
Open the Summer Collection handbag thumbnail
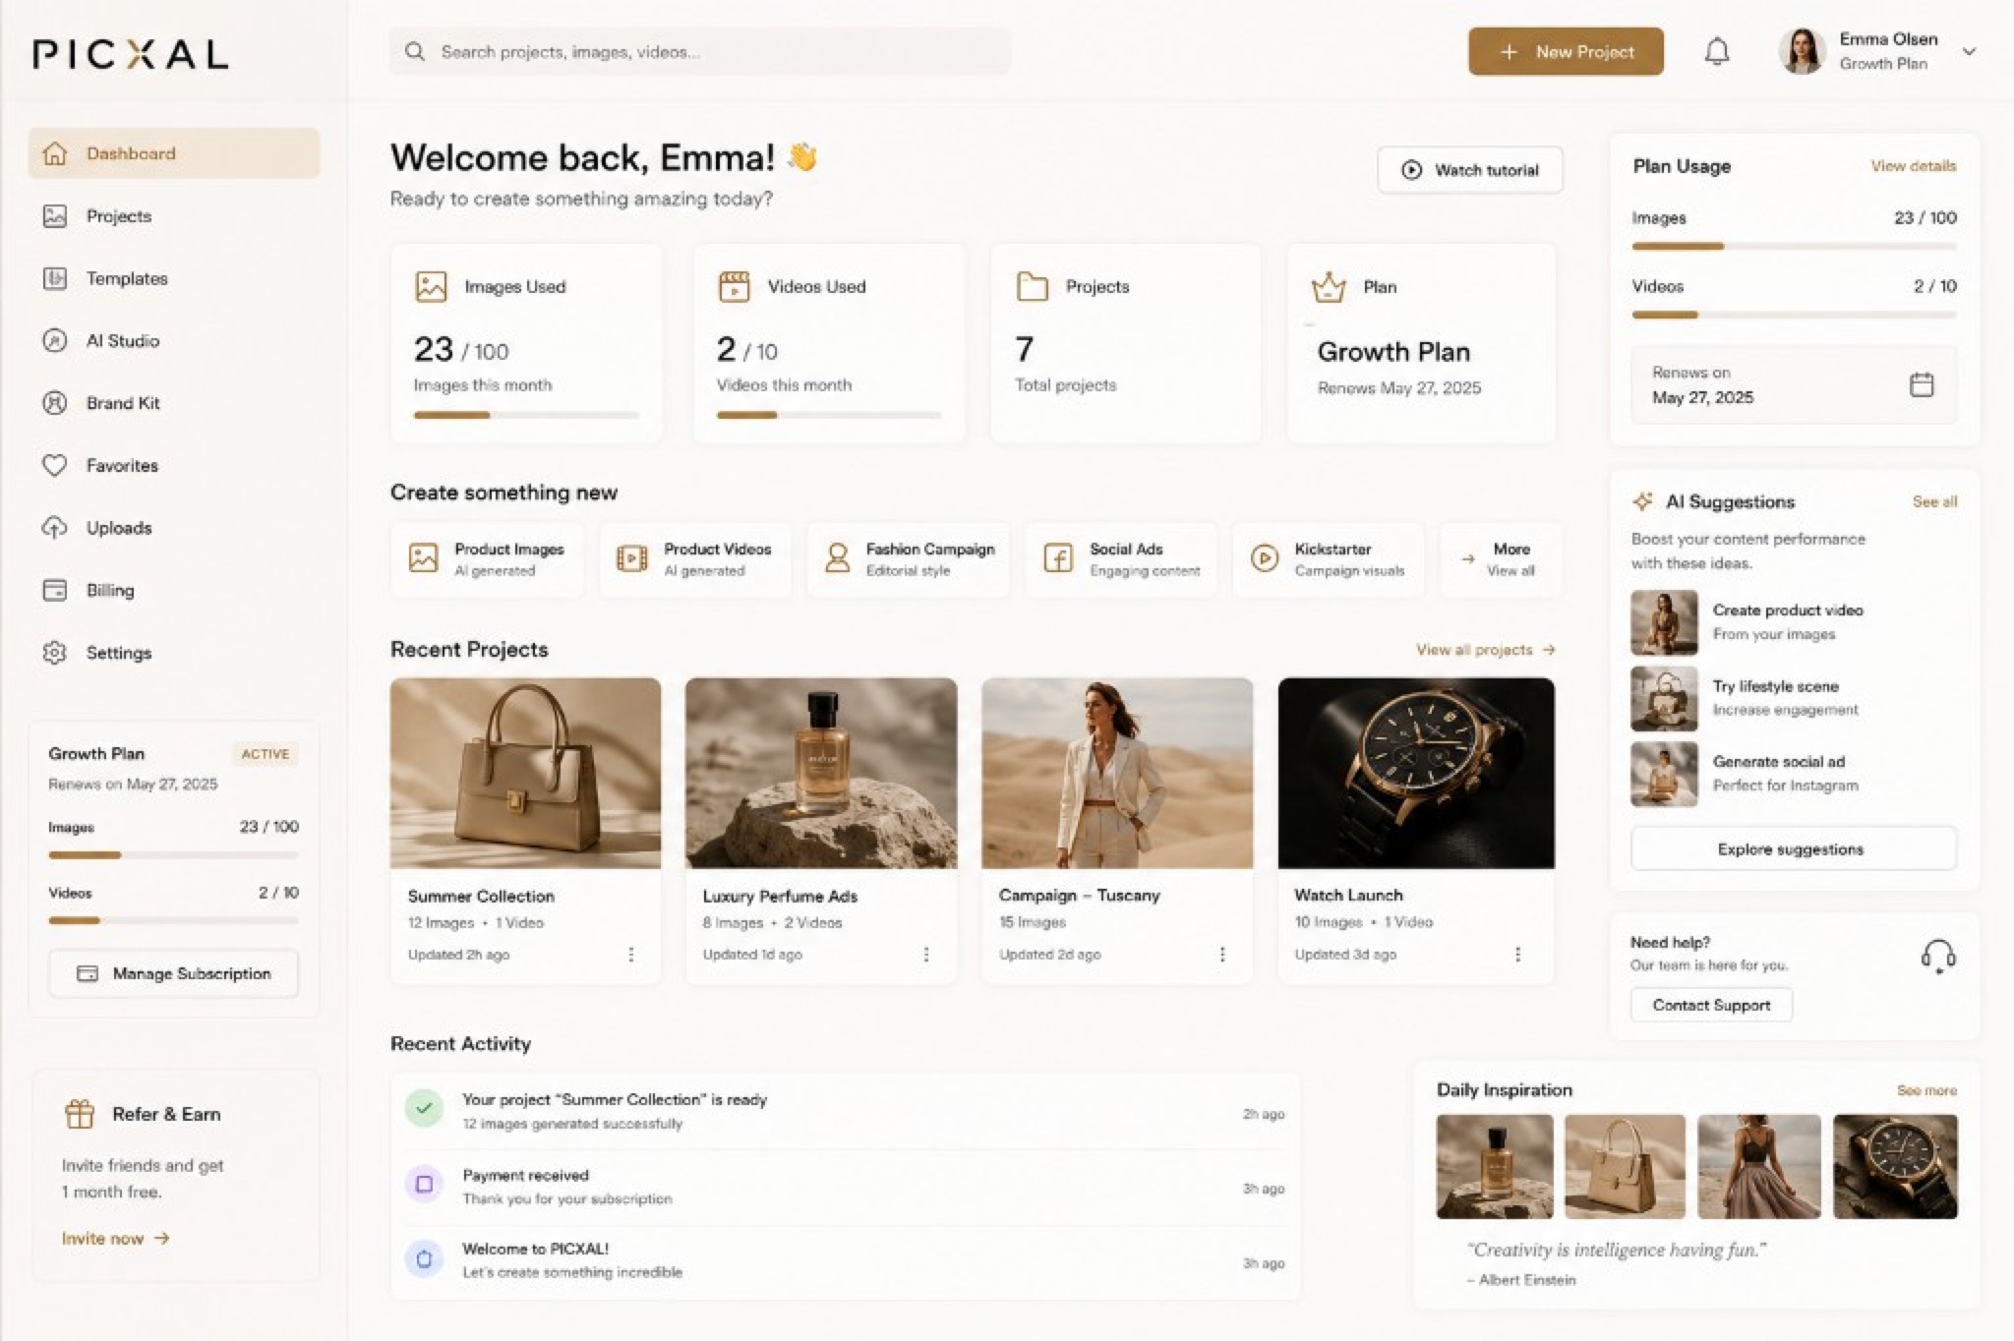click(526, 773)
